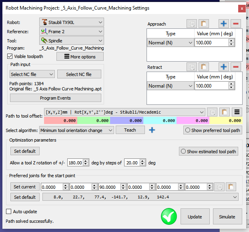This screenshot has width=249, height=232.
Task: Remove the Retract movement
Action: point(236,67)
